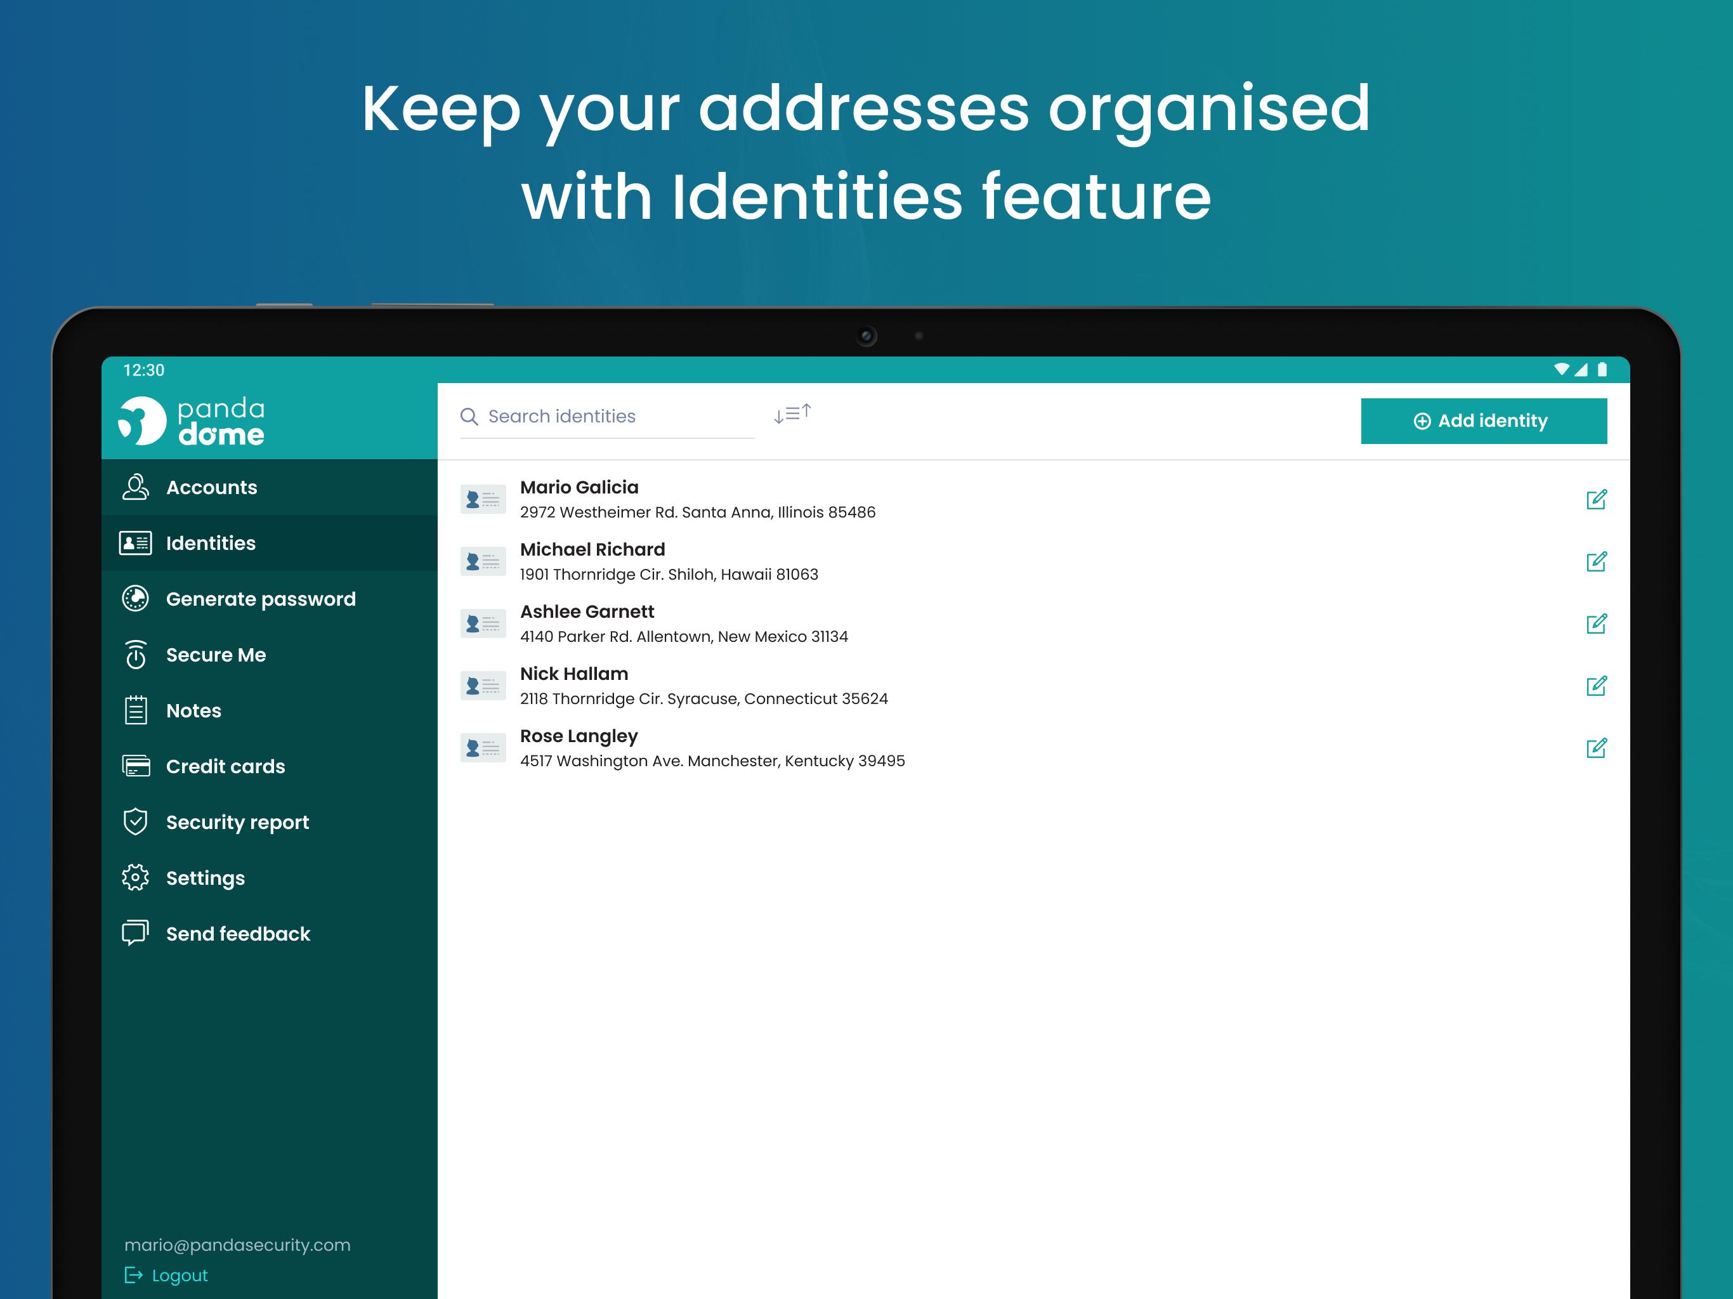Click the mario@pandasecurity.com account email
The image size is (1733, 1299).
click(237, 1245)
